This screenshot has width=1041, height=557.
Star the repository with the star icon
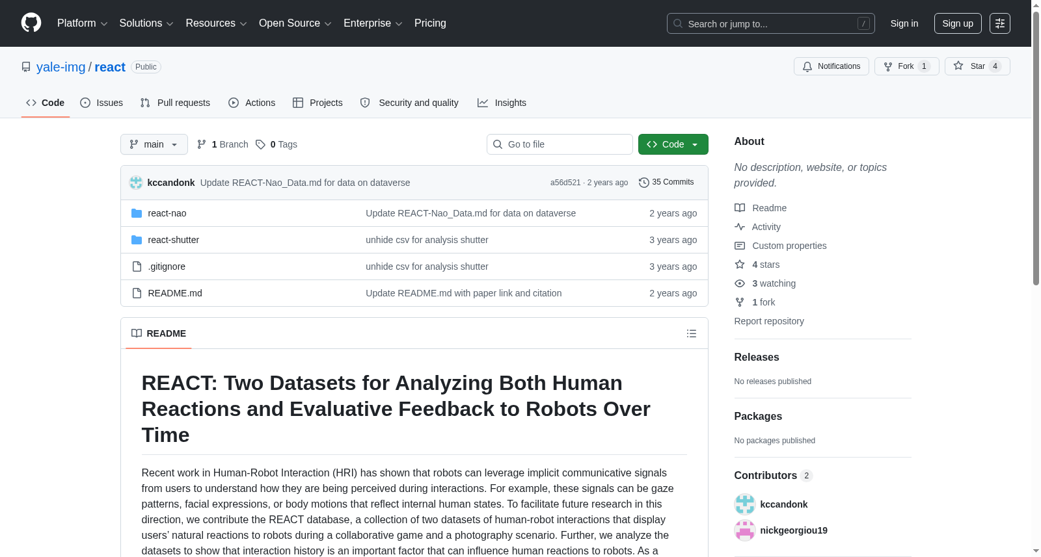coord(958,66)
